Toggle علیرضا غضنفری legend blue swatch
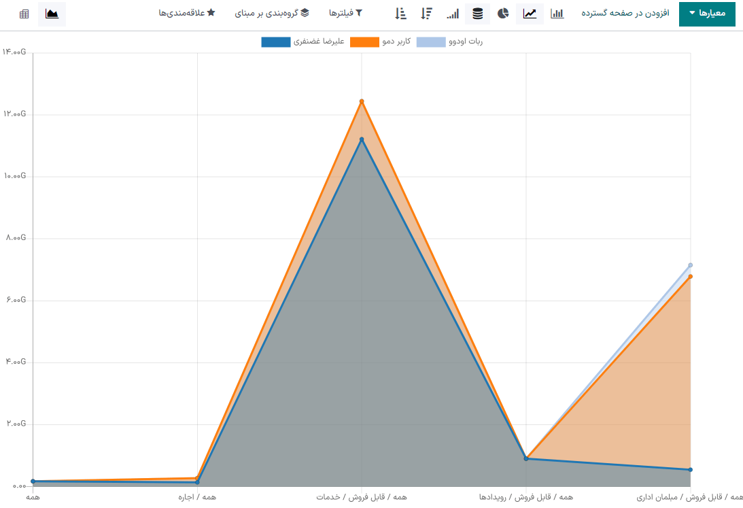The image size is (743, 508). pyautogui.click(x=276, y=42)
